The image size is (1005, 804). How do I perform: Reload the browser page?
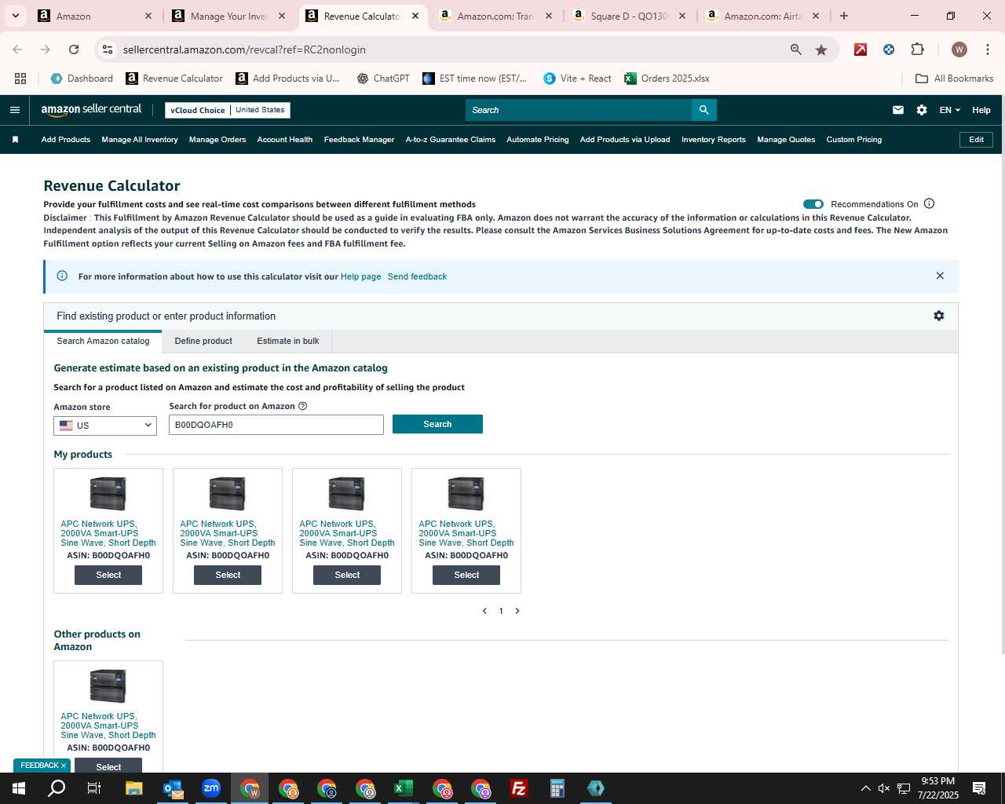[x=74, y=49]
